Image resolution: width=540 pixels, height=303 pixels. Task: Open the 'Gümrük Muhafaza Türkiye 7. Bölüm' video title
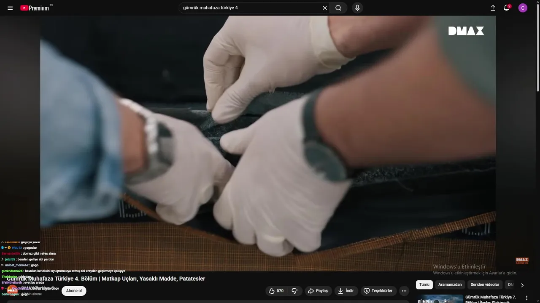[491, 299]
